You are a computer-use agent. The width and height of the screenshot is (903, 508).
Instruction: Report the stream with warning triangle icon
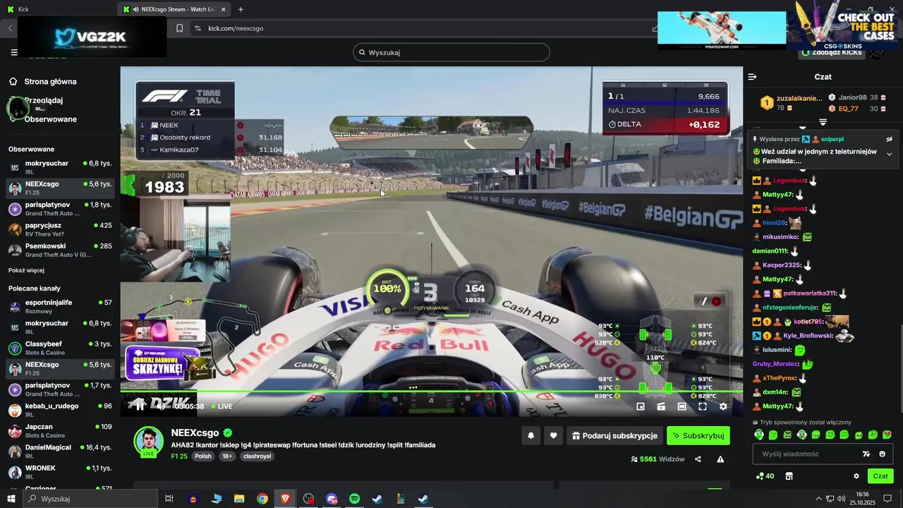click(720, 459)
